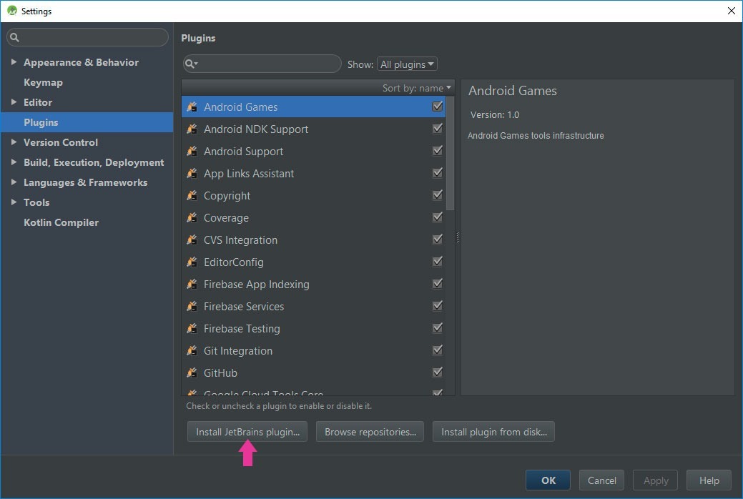Screen dimensions: 743x499
Task: Click the plugin search magnifier icon
Action: tap(191, 64)
